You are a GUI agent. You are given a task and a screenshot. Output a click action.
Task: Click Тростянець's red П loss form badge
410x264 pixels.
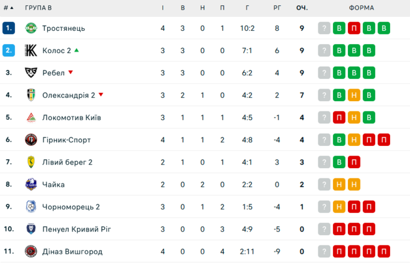coord(355,28)
